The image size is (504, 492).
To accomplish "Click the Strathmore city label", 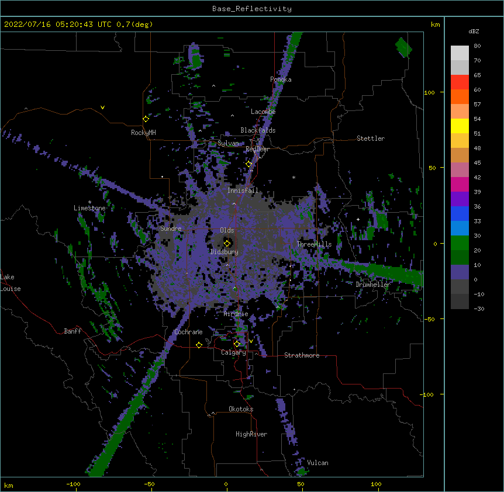I will [x=302, y=355].
